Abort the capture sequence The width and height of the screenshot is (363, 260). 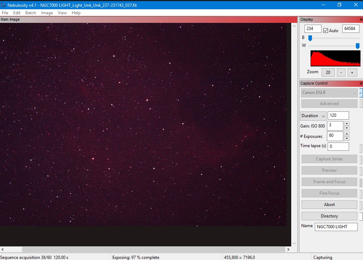coord(329,205)
